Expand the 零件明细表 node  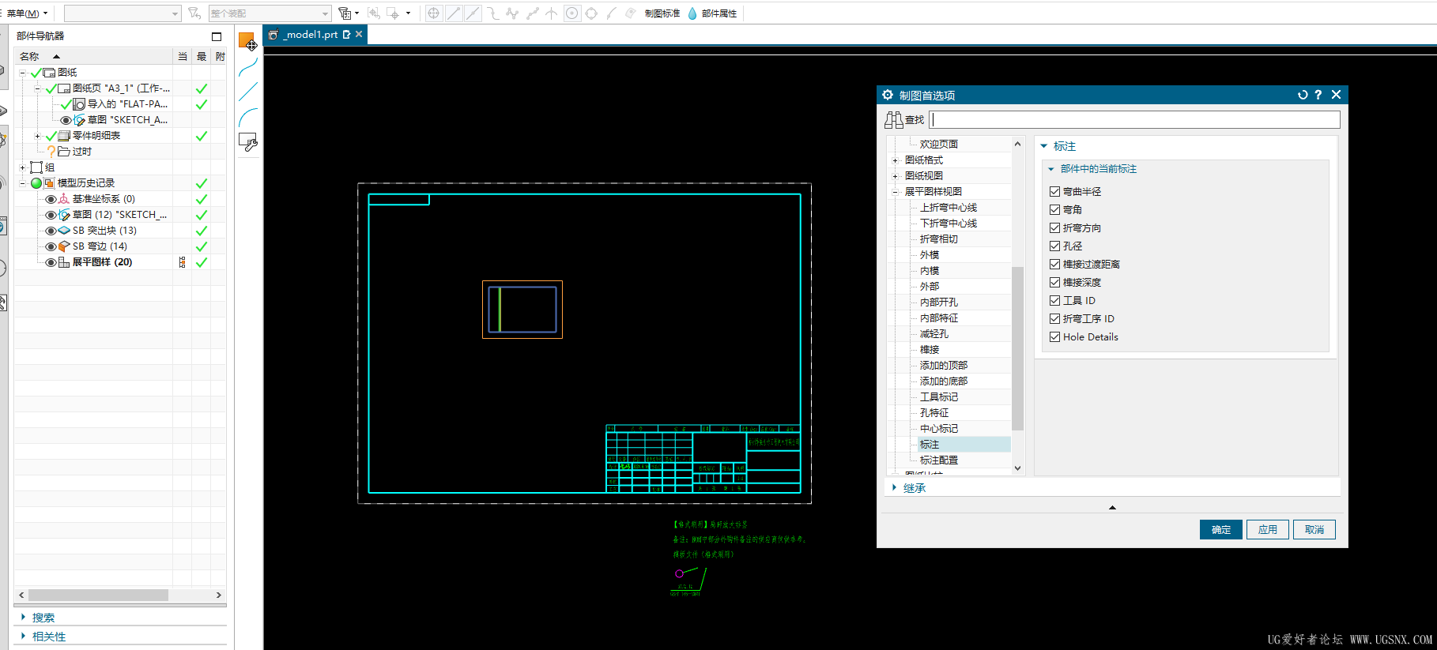[37, 136]
